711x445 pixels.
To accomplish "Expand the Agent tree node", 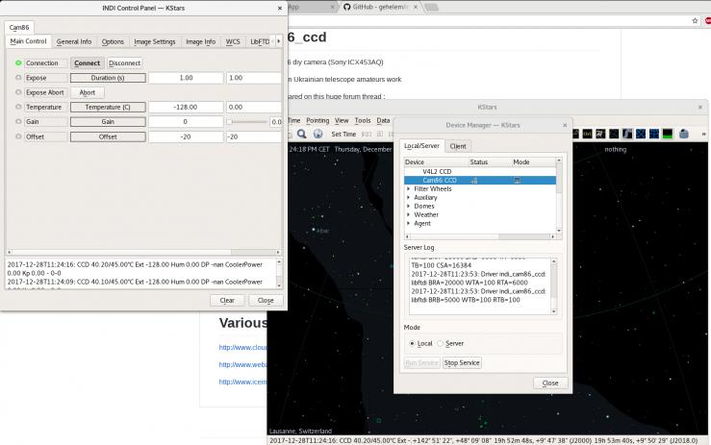I will [409, 223].
